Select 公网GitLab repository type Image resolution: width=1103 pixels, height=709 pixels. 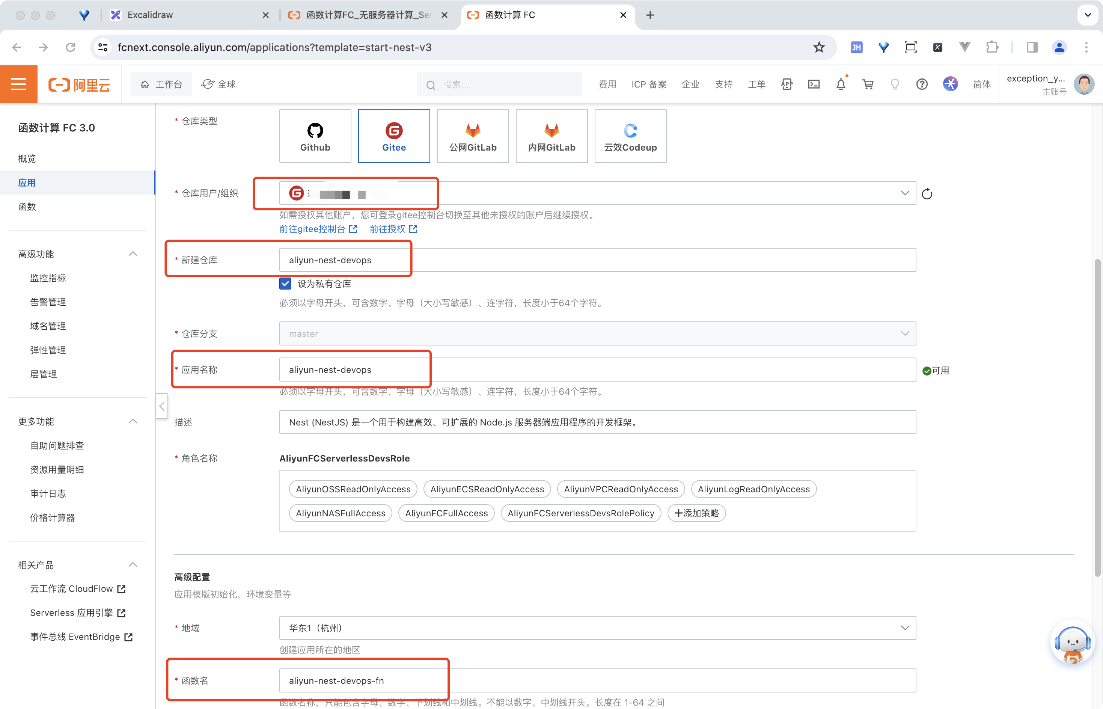(473, 136)
